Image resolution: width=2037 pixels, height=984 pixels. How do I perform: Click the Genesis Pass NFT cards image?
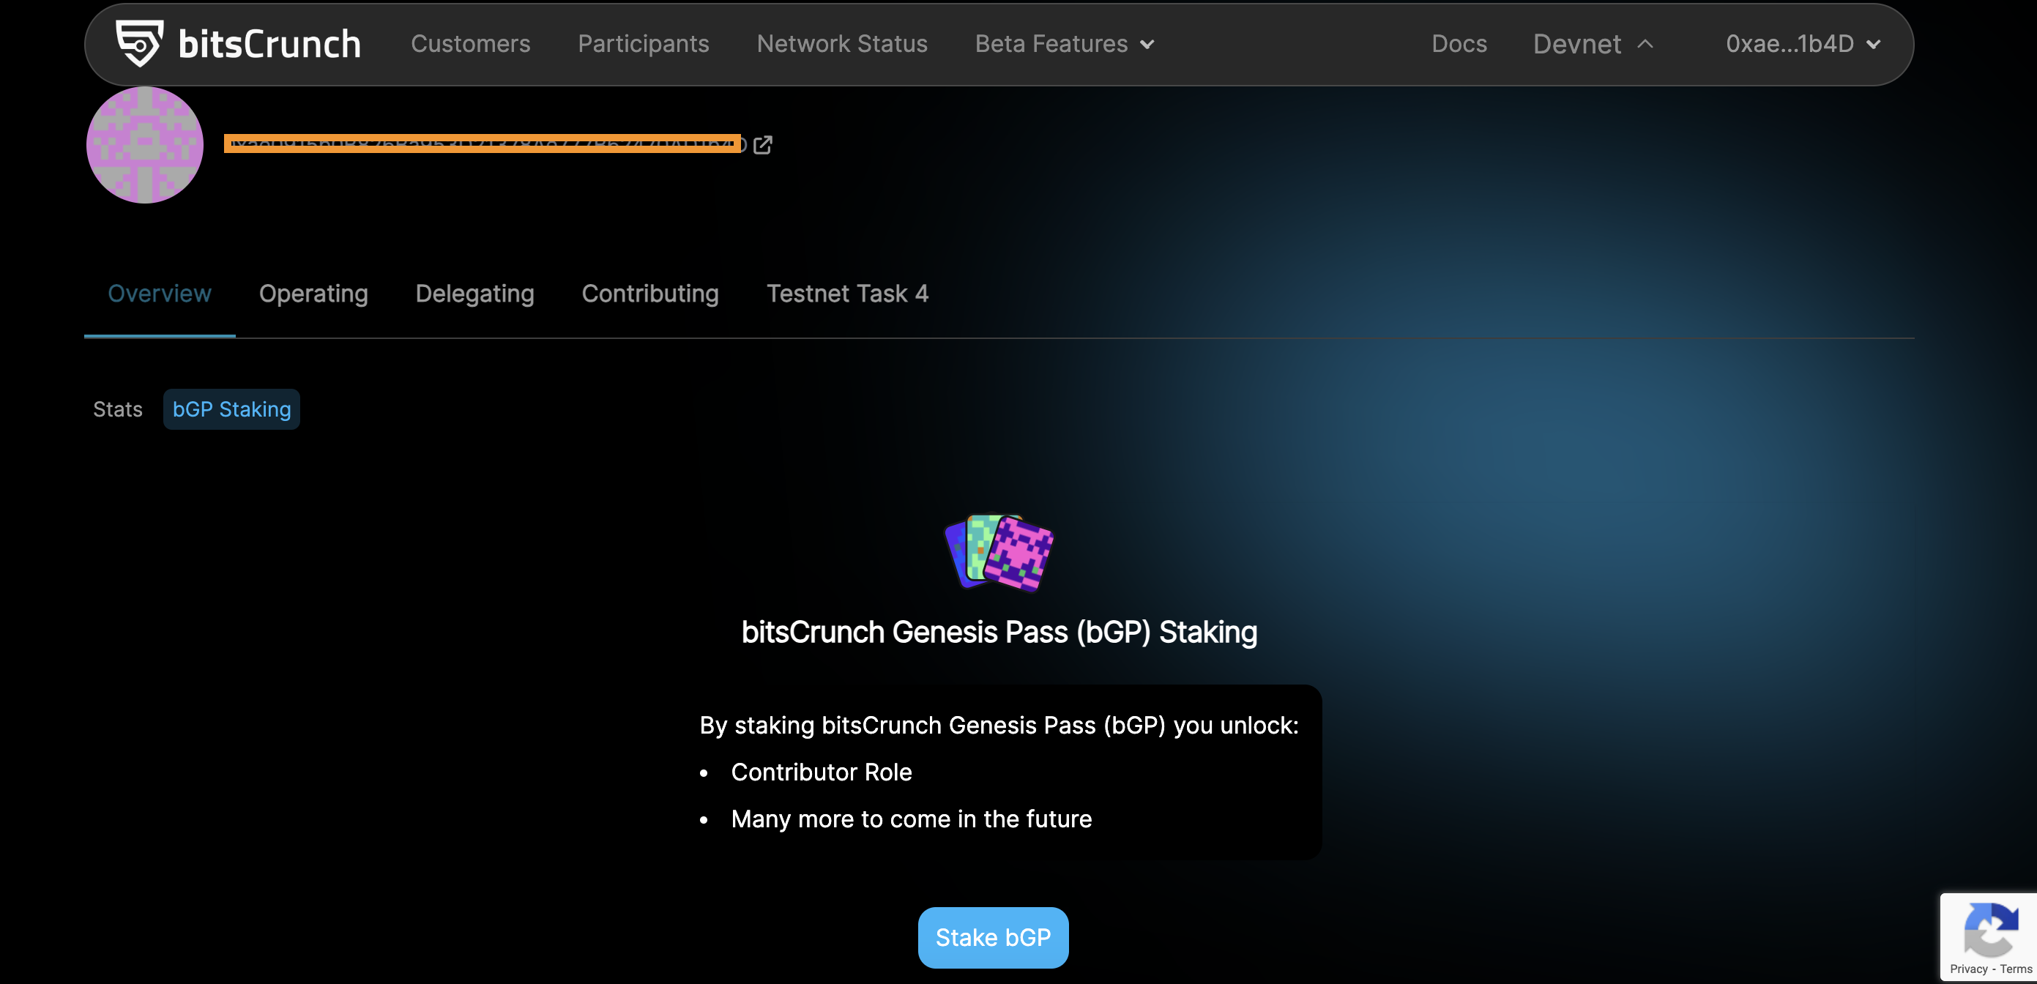[999, 552]
